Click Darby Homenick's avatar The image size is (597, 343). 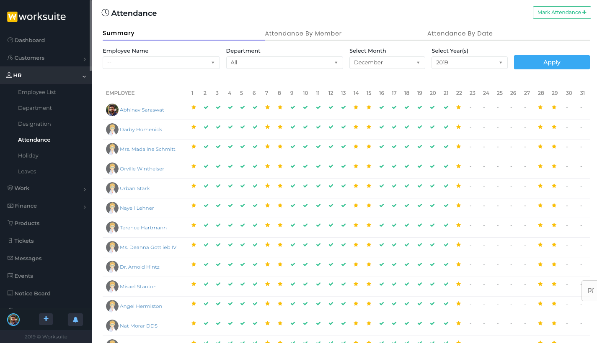[x=112, y=130]
